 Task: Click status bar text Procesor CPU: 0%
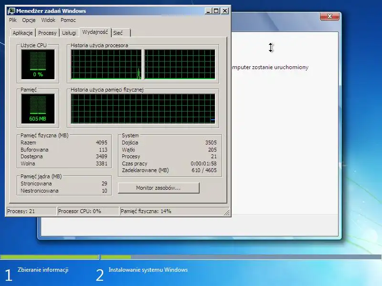pos(80,211)
